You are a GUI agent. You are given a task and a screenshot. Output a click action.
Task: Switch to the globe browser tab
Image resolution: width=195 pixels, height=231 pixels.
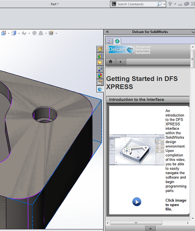click(117, 41)
